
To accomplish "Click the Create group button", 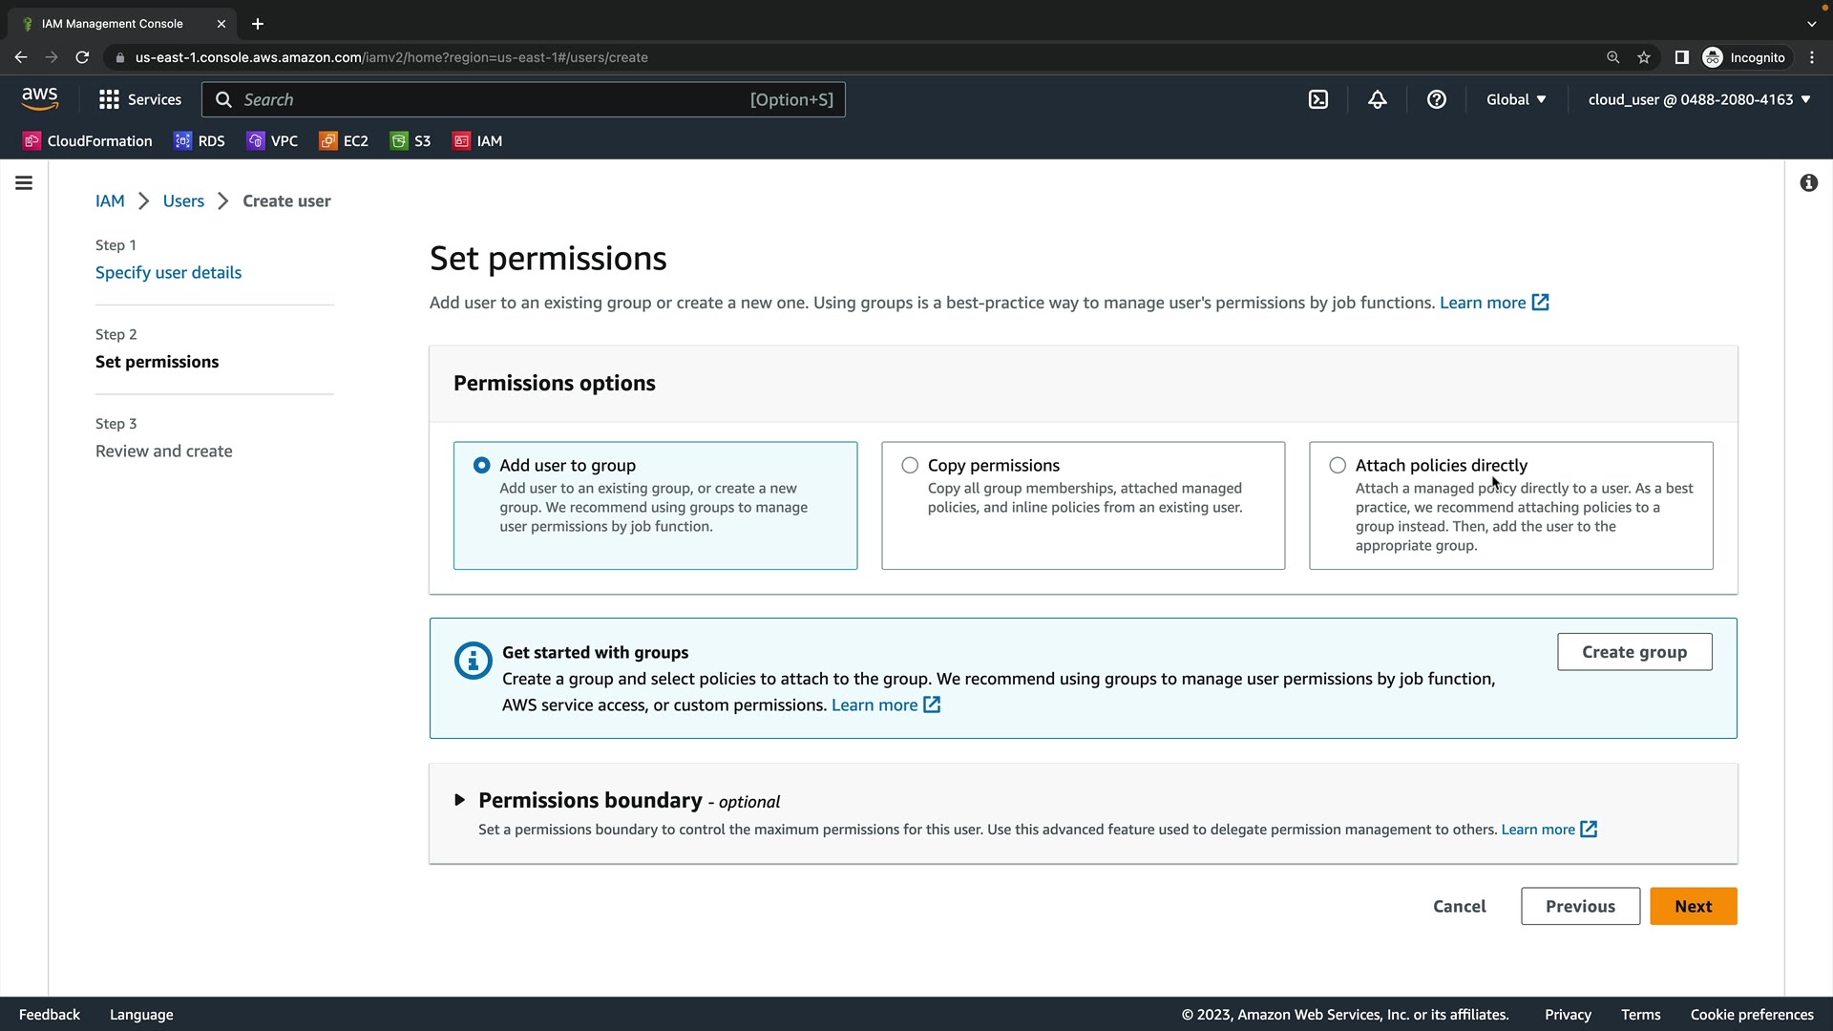I will click(x=1634, y=652).
